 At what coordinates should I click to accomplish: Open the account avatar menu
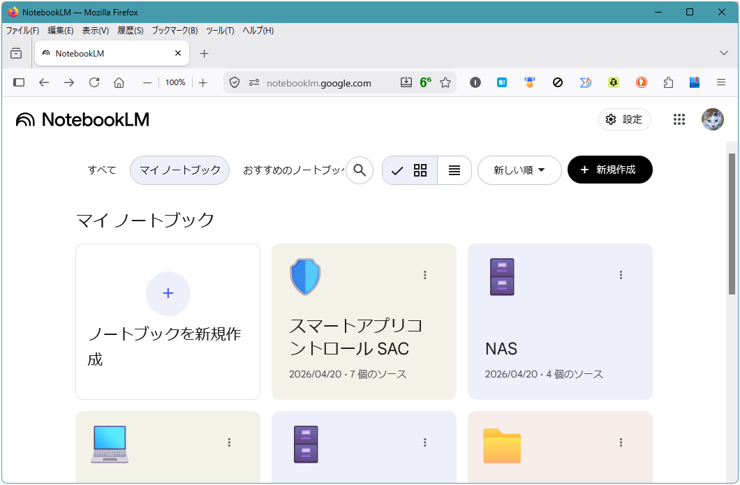pos(712,119)
